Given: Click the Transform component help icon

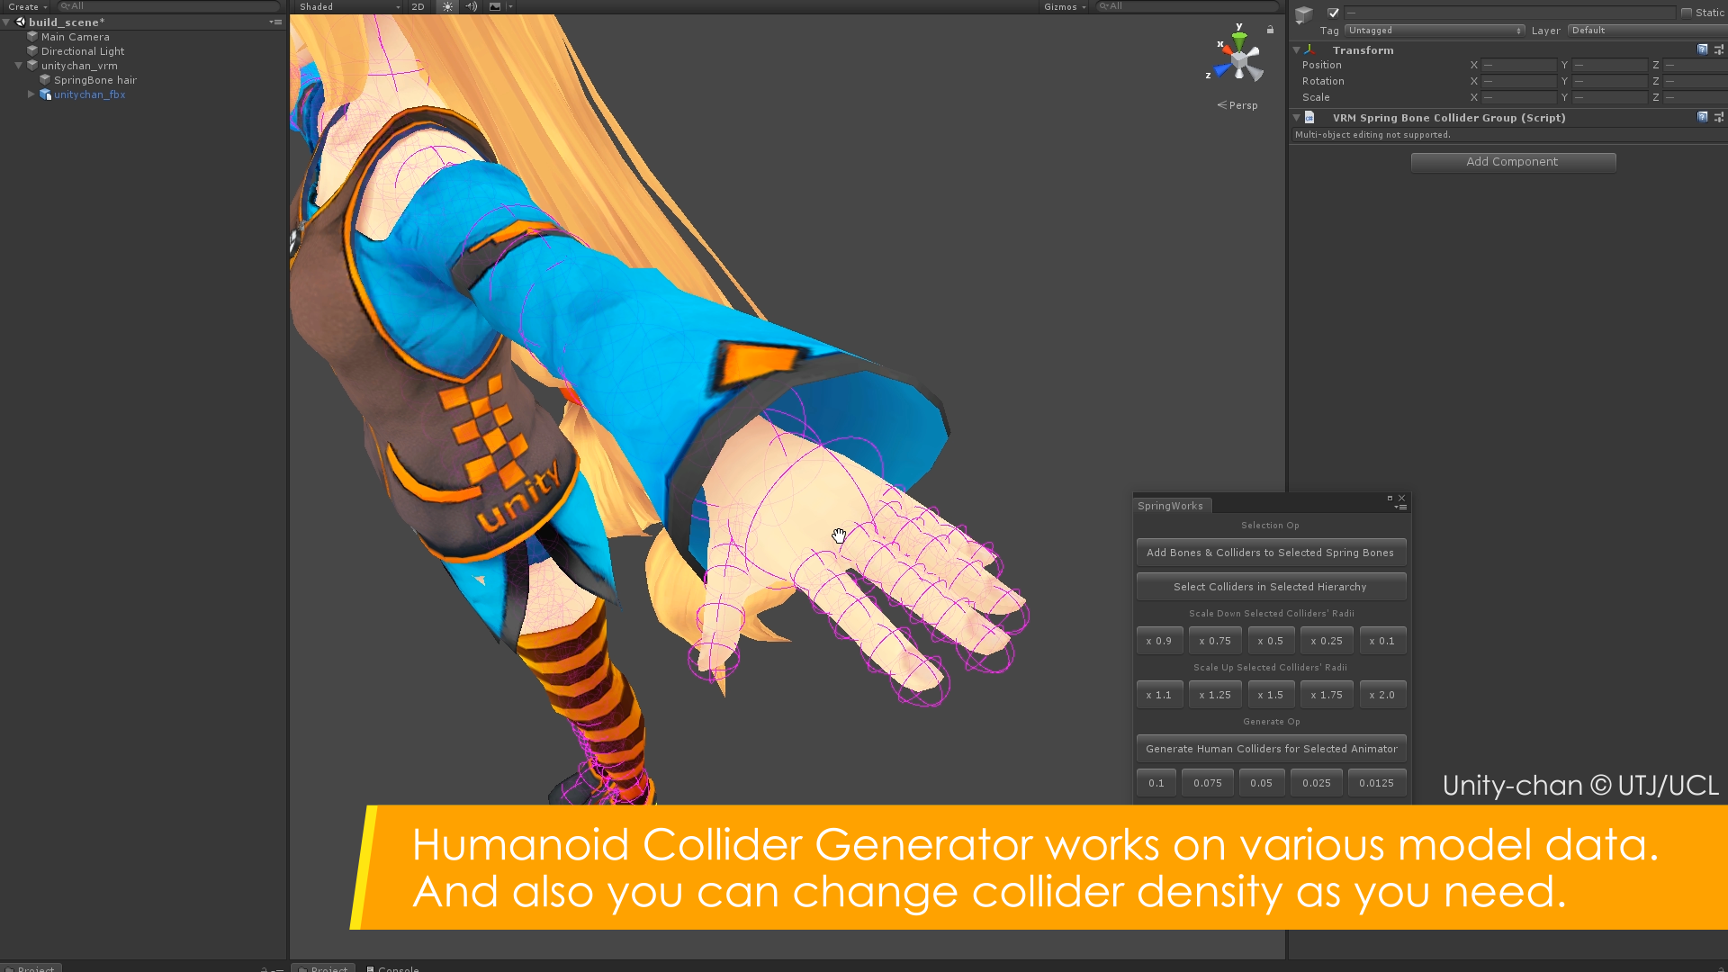Looking at the screenshot, I should (x=1702, y=49).
